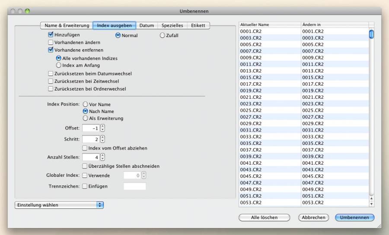Click the Aktueller Name column header
The height and width of the screenshot is (235, 389).
click(x=270, y=25)
